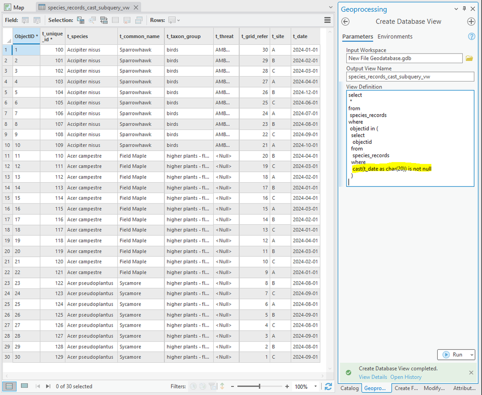Select the species_records_cast_subquery_vw tab
Viewport: 482px width, 395px height.
(x=88, y=7)
